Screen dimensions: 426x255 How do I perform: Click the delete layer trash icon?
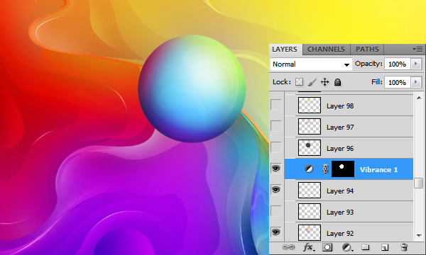[404, 247]
